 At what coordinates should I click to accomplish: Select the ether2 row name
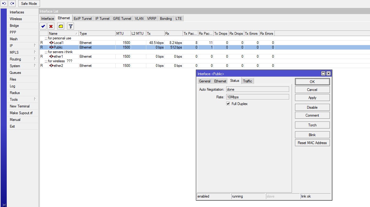point(58,66)
